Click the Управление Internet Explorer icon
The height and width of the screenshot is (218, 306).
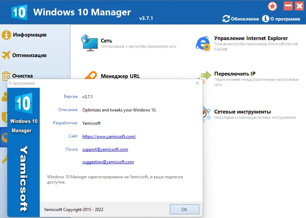click(203, 42)
